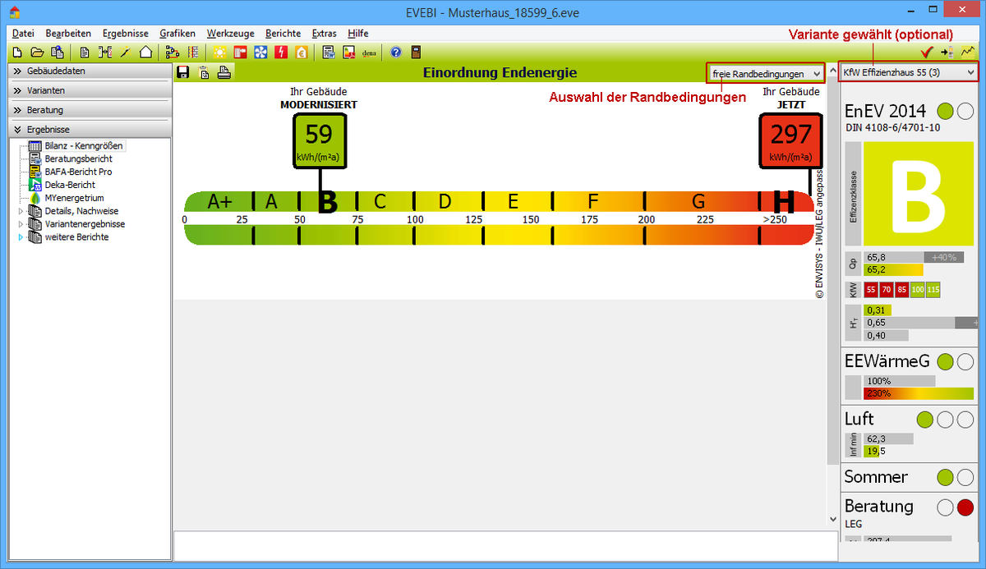Open the freie Randbedingungen dropdown
Viewport: 986px width, 569px height.
click(x=766, y=73)
